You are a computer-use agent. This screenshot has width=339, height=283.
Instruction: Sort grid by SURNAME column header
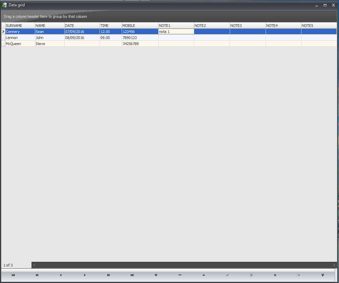20,26
